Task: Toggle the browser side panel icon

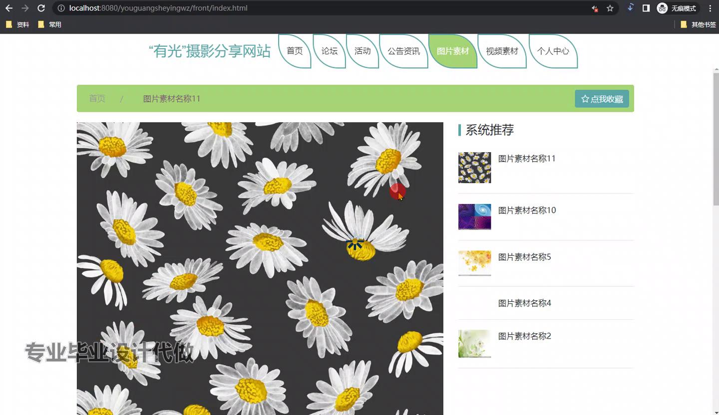Action: coord(646,8)
